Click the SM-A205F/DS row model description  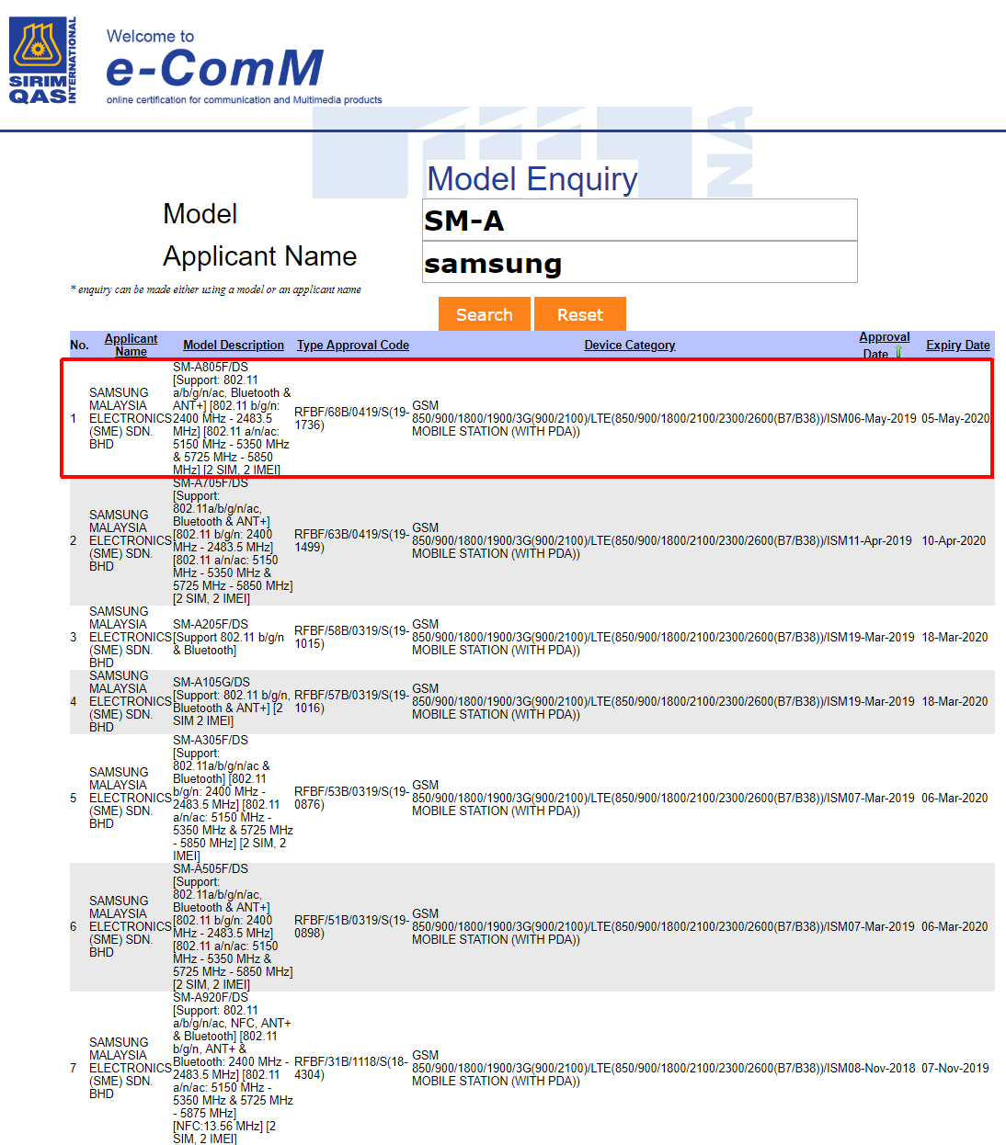[230, 637]
